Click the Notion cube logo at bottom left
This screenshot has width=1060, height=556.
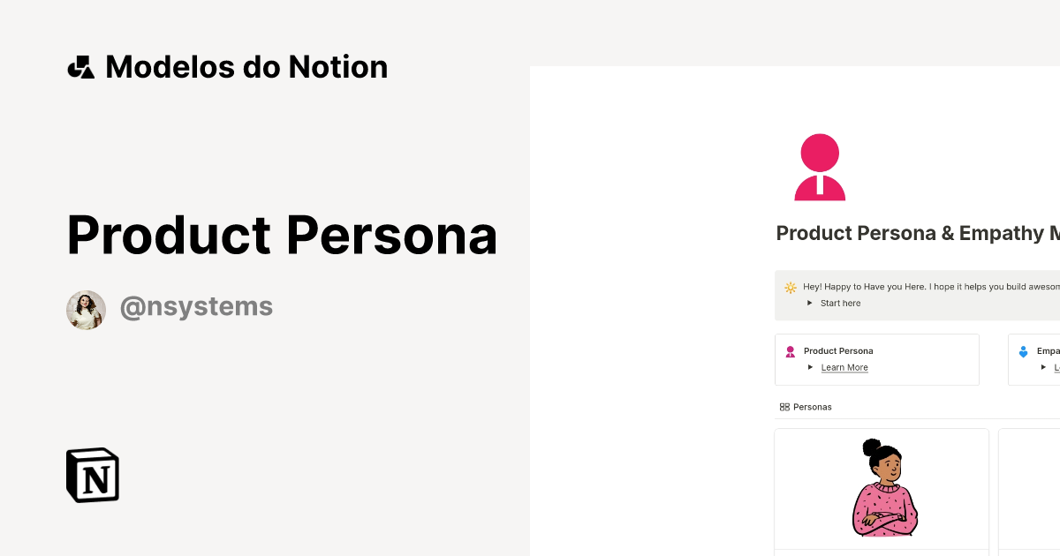(92, 475)
